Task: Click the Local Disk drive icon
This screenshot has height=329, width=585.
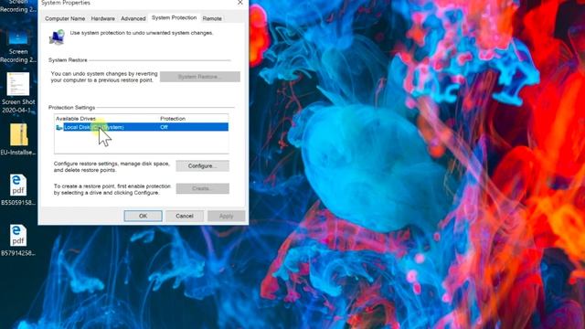Action: tap(58, 127)
